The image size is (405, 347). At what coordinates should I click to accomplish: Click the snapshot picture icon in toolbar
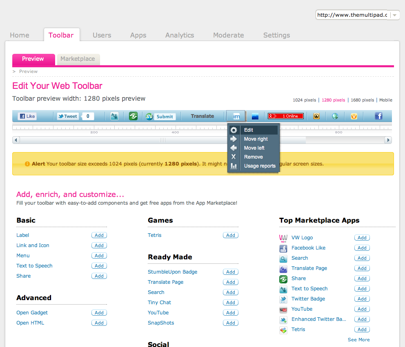click(255, 116)
